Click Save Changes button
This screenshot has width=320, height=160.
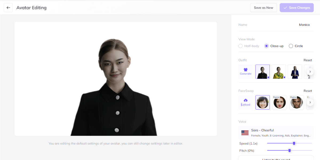(x=297, y=8)
